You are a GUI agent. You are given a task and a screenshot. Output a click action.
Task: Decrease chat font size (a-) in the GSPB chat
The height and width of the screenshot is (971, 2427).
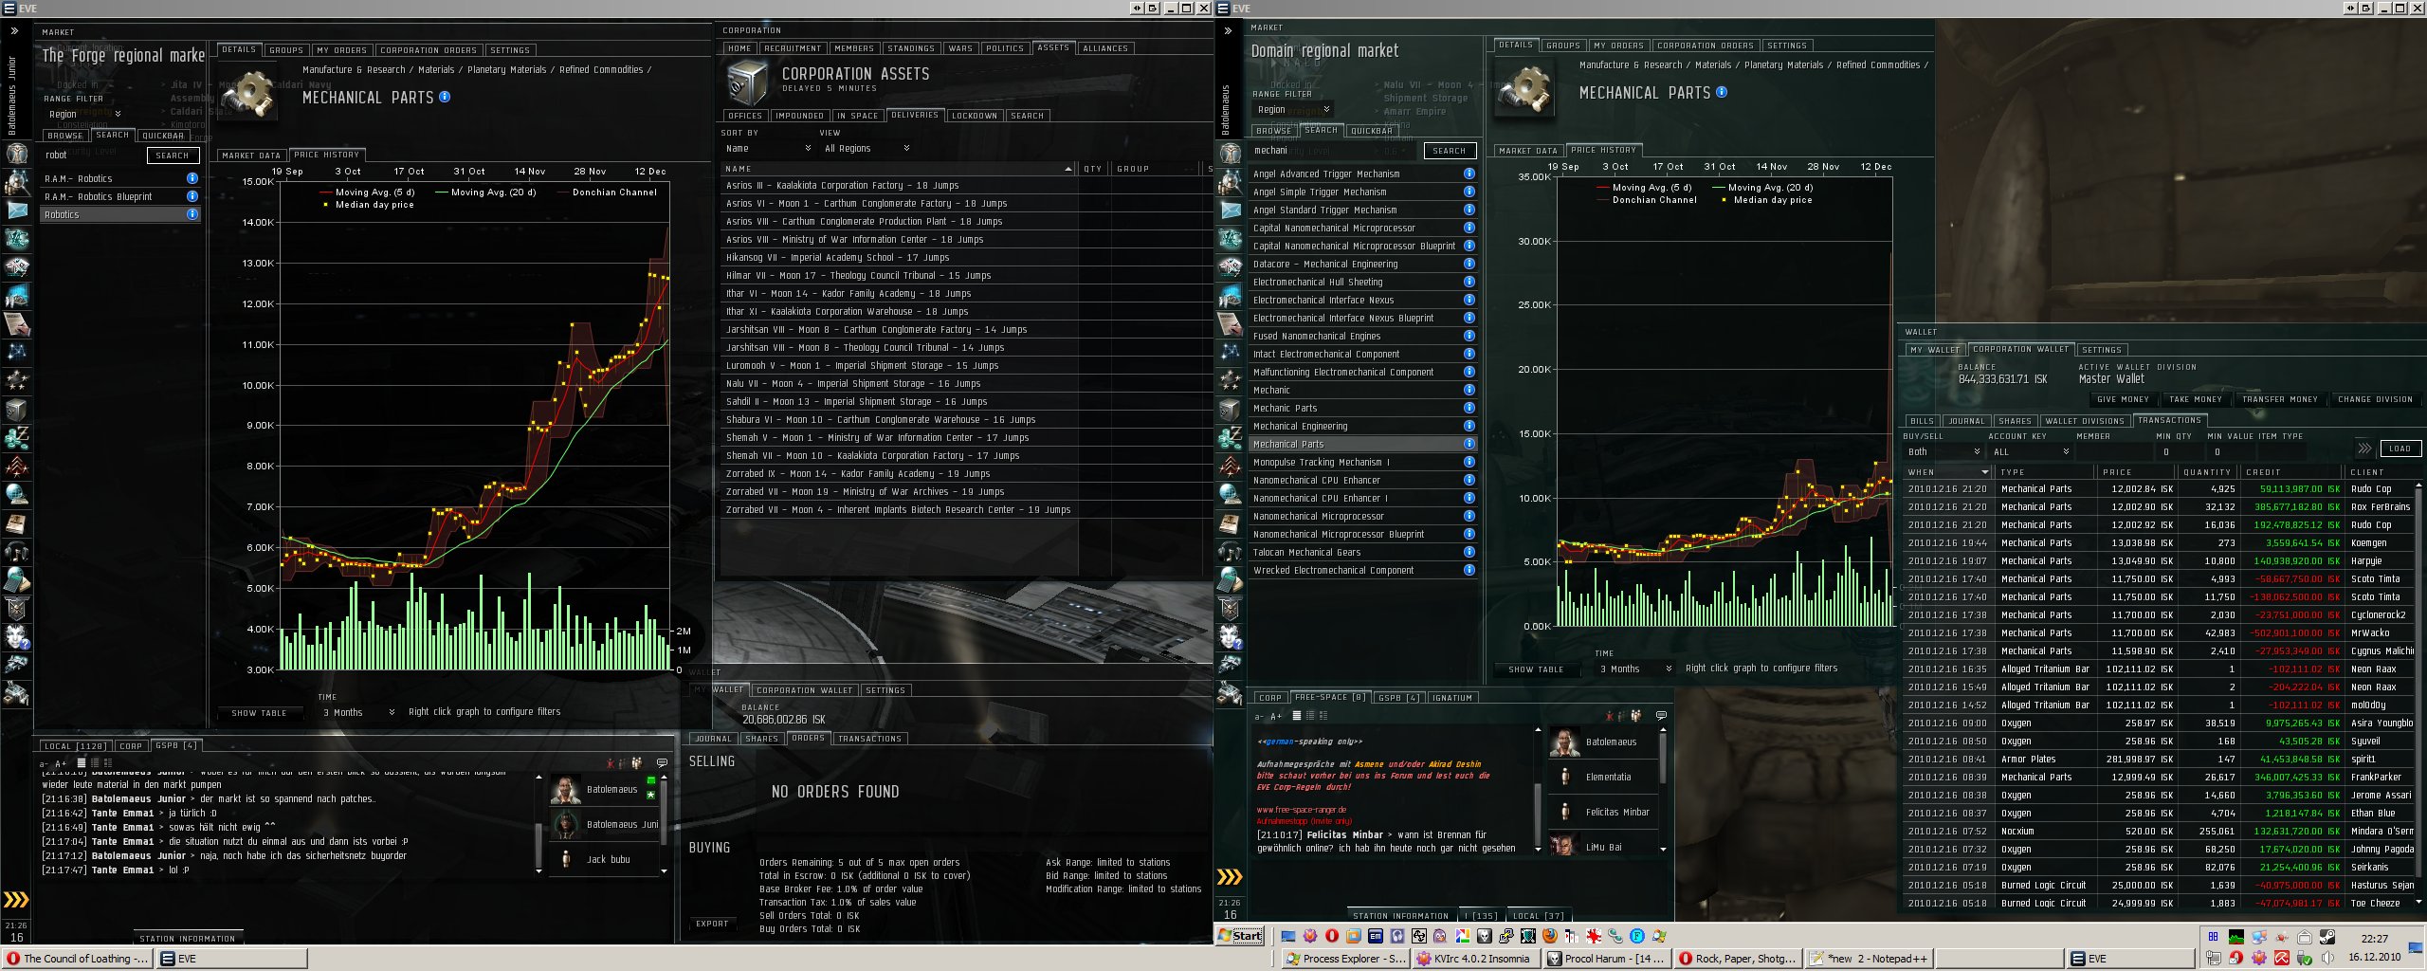[x=43, y=763]
